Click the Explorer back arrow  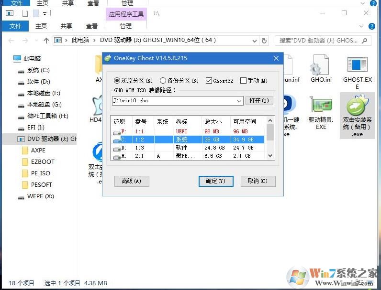click(x=11, y=41)
